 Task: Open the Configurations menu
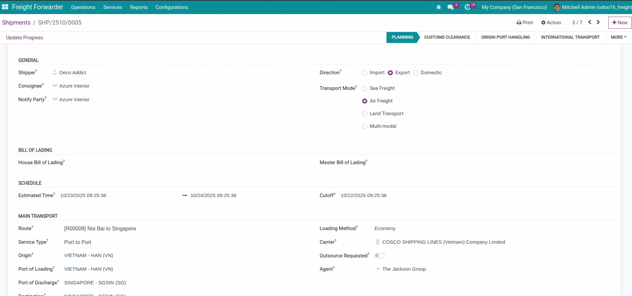point(171,7)
